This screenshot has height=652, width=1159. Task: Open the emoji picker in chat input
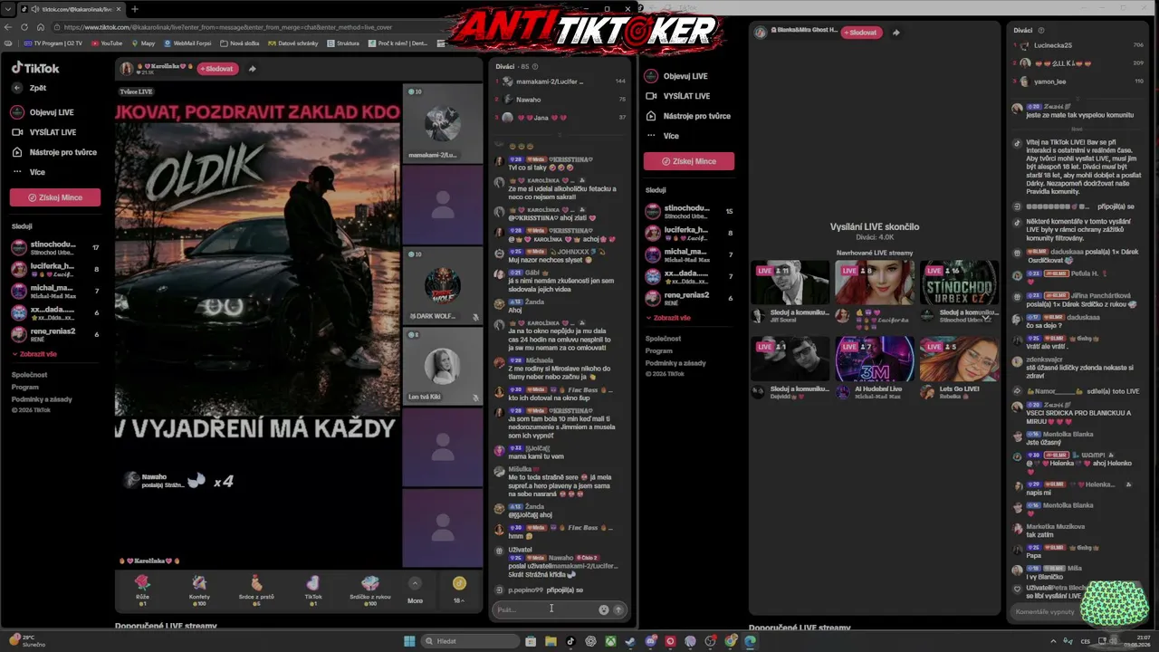coord(604,609)
